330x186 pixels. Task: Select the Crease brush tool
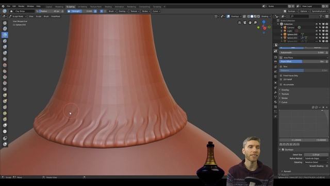(5, 59)
